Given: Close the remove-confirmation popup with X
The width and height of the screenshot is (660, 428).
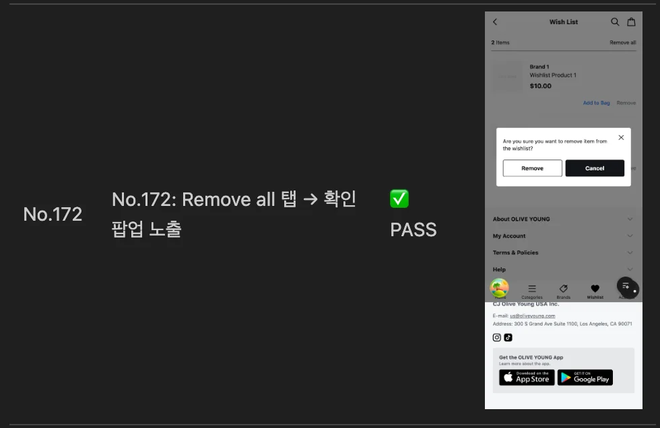Looking at the screenshot, I should pyautogui.click(x=621, y=137).
